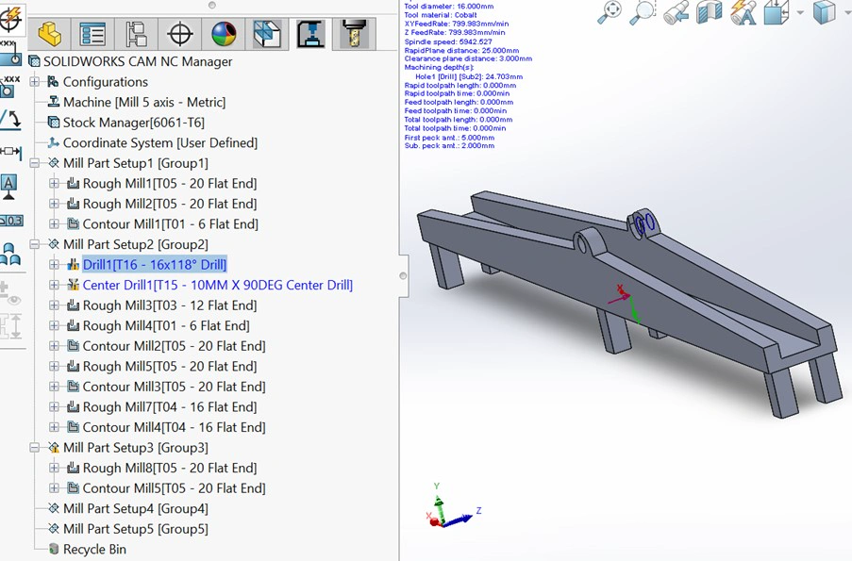Open the CAM tools tree tab
This screenshot has height=561, width=852.
(354, 34)
